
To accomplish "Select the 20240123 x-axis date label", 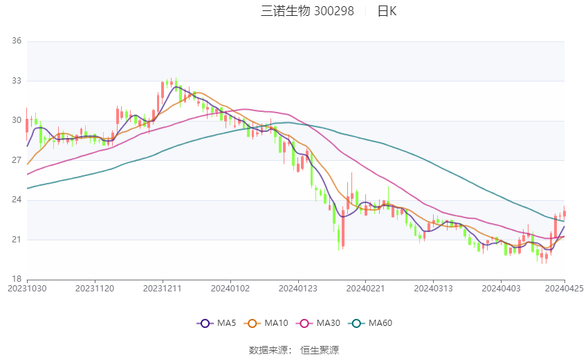I will tap(297, 289).
